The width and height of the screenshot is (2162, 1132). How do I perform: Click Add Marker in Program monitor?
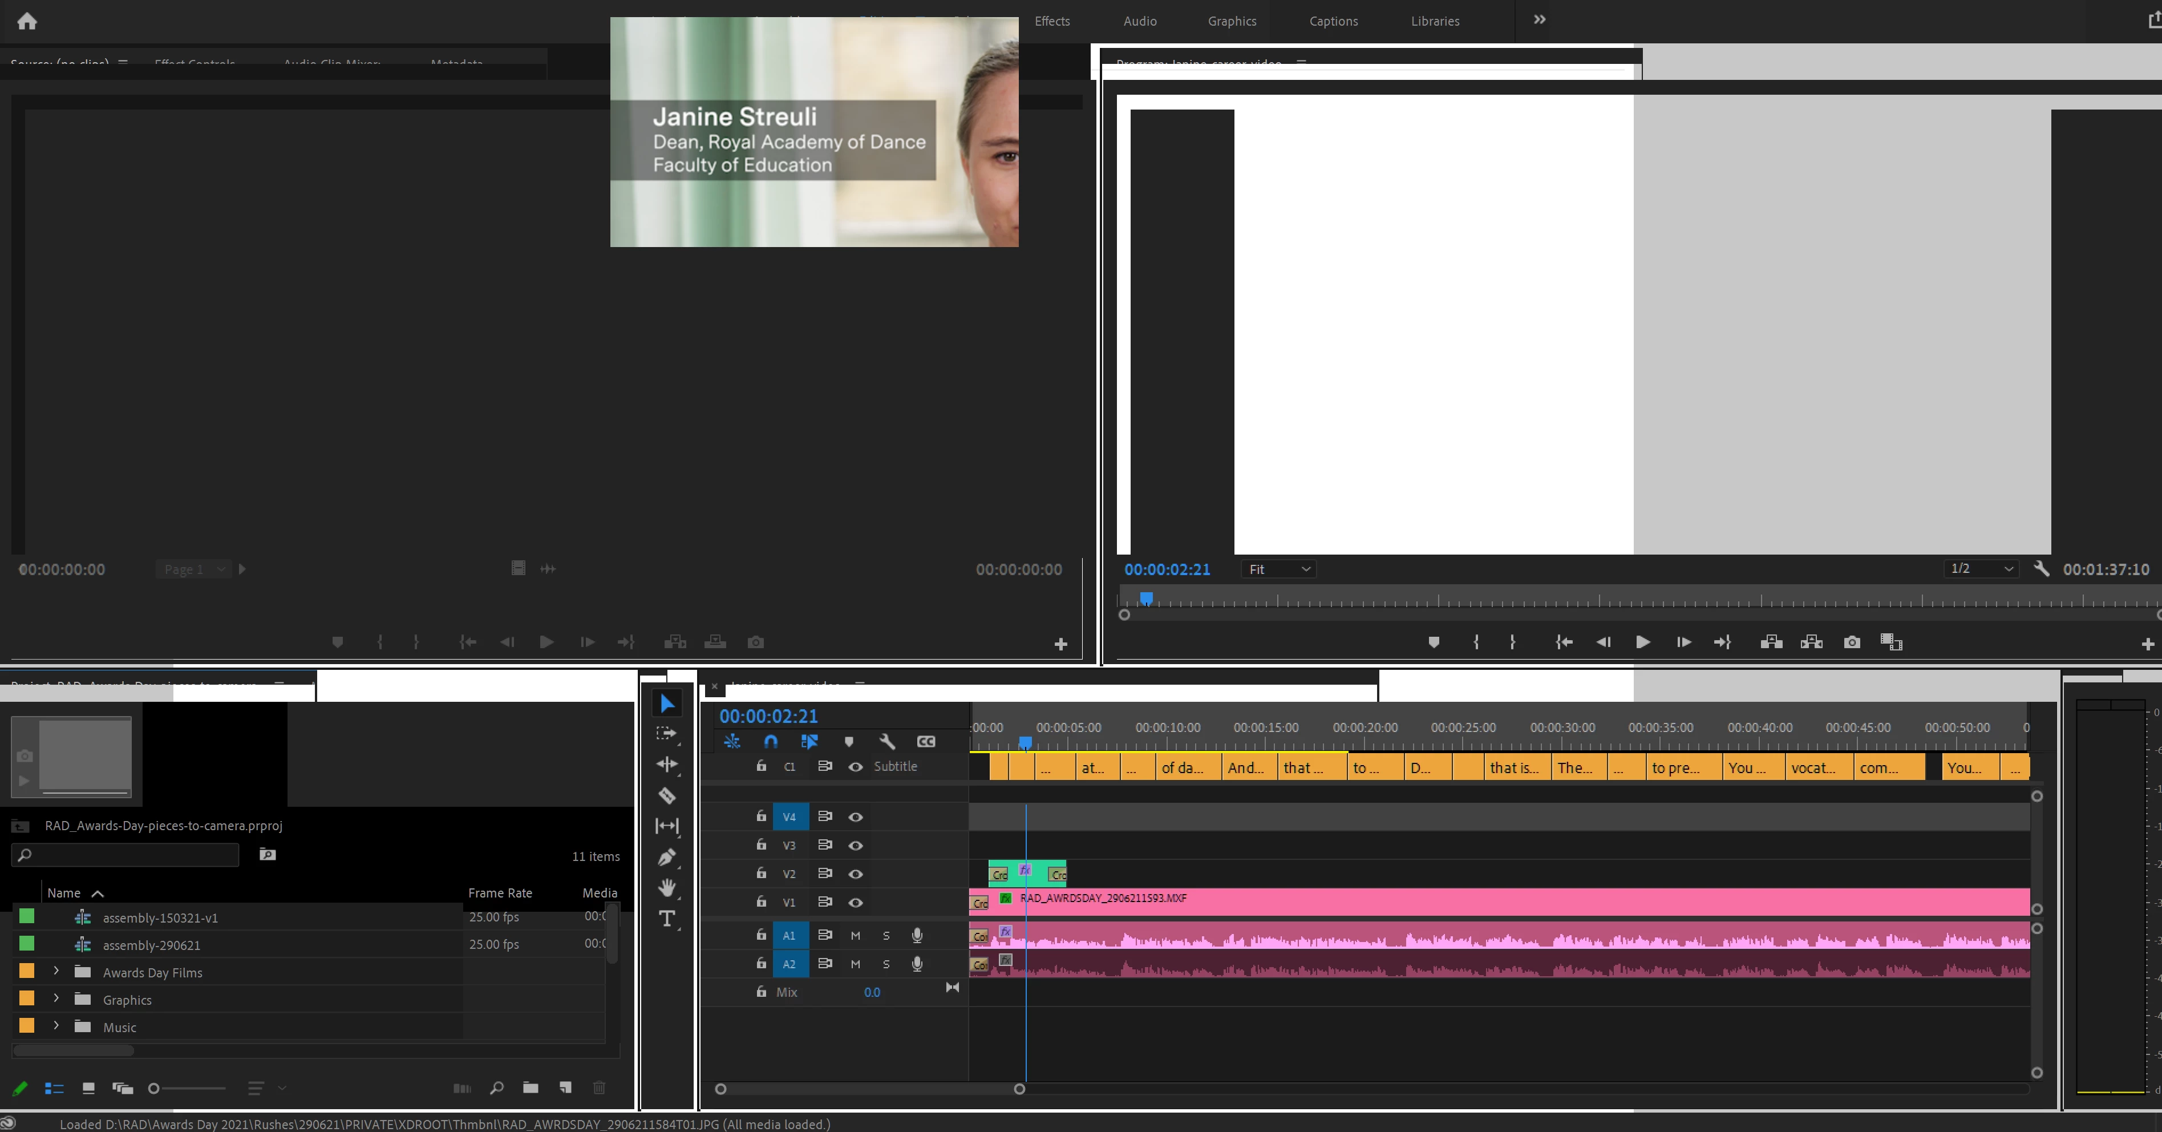coord(1434,642)
